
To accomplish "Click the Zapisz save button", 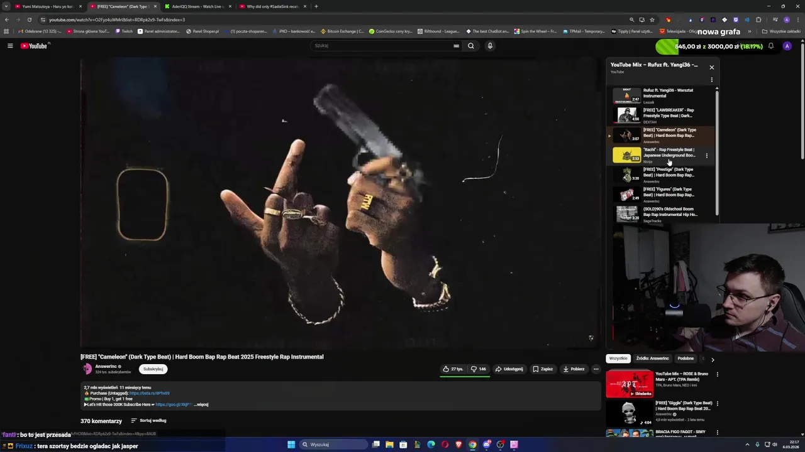I will pyautogui.click(x=543, y=369).
